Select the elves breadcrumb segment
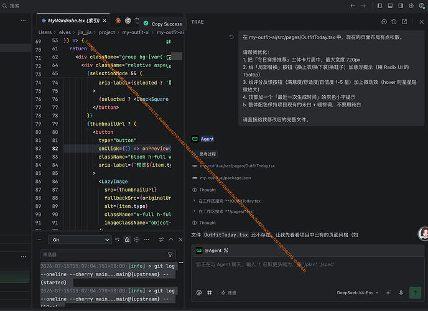The height and width of the screenshot is (311, 428). pyautogui.click(x=65, y=32)
